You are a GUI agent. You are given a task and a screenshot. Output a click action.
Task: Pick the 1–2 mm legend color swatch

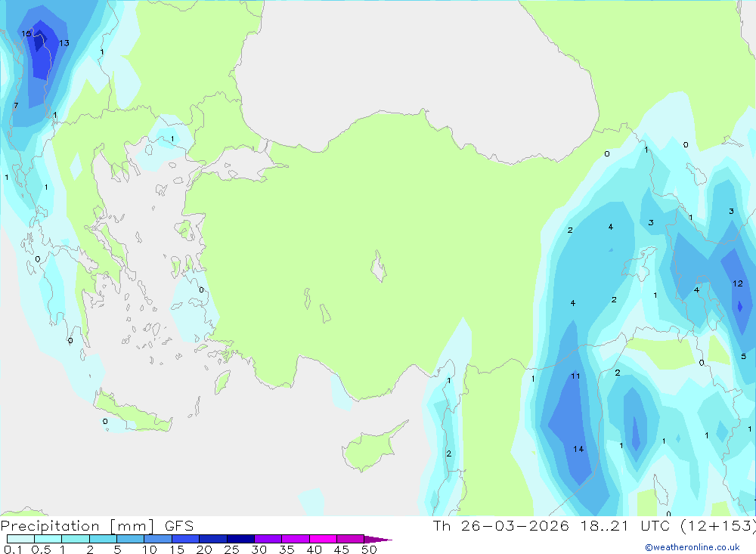tap(76, 539)
